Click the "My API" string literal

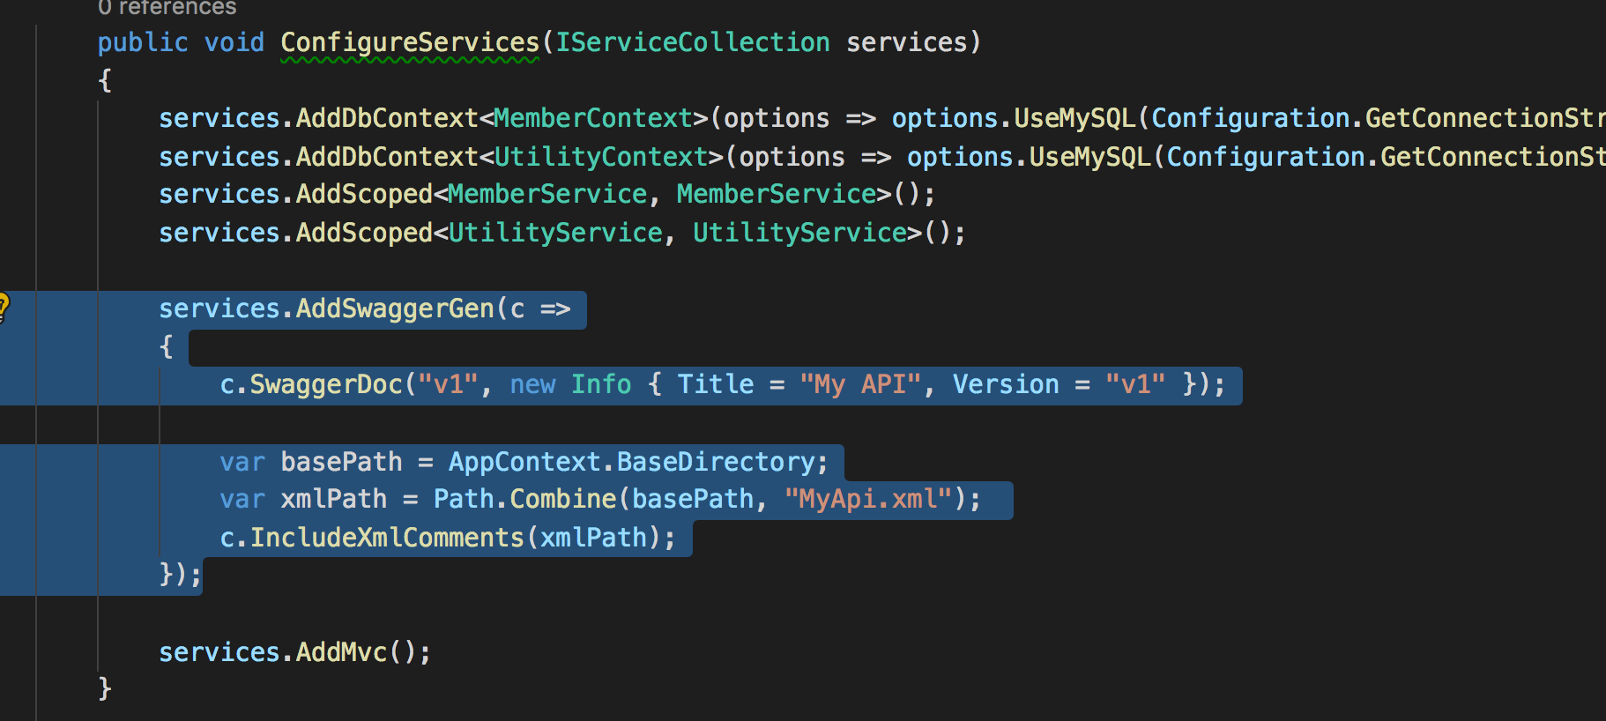[x=860, y=384]
